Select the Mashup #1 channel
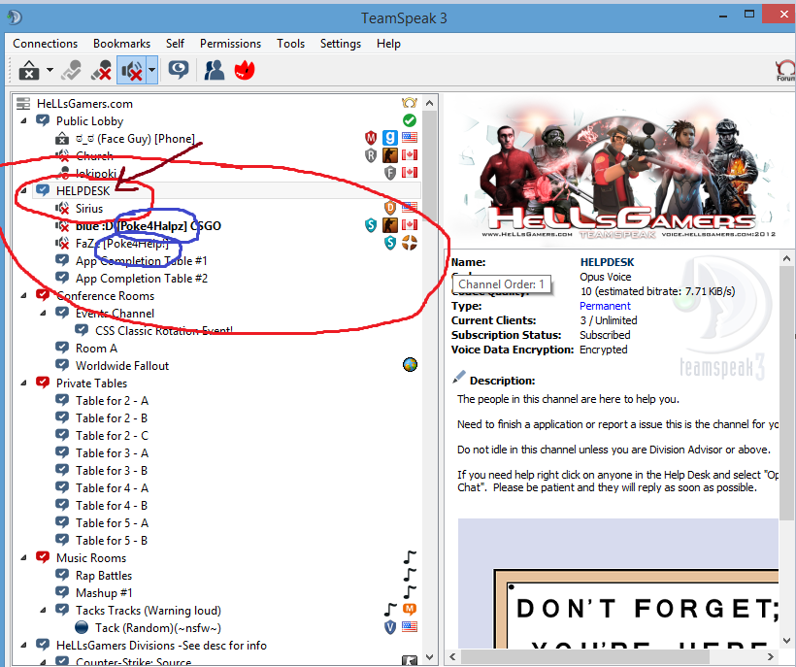 coord(104,593)
